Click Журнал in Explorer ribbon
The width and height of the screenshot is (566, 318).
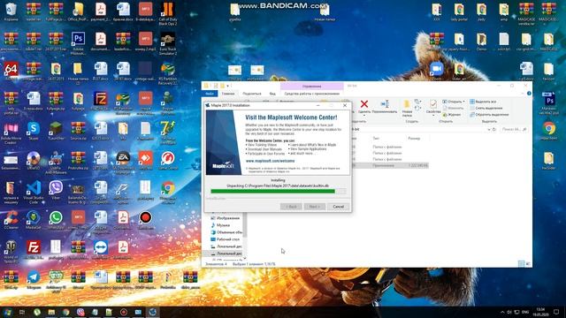452,115
